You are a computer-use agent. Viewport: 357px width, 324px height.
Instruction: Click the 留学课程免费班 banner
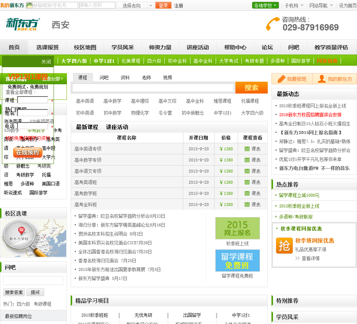(x=238, y=261)
